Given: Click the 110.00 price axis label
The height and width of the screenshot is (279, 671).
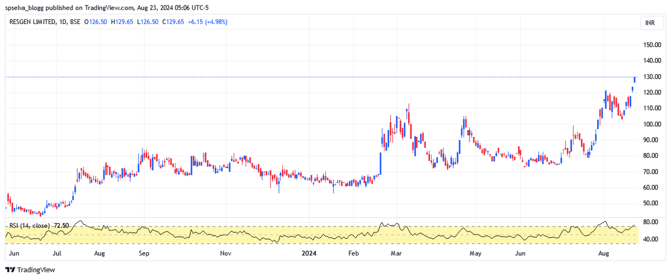Looking at the screenshot, I should tap(651, 108).
